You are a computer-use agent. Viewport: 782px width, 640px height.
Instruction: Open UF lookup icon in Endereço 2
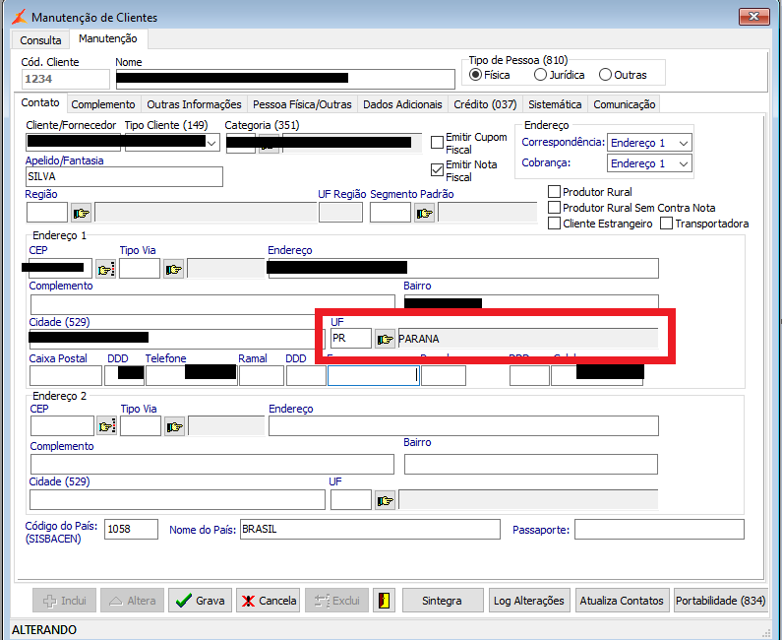tap(385, 500)
